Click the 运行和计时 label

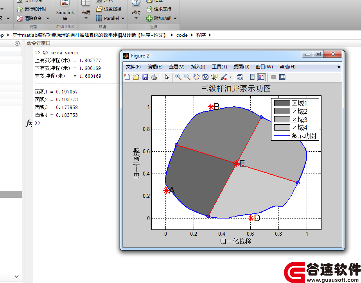35,9
